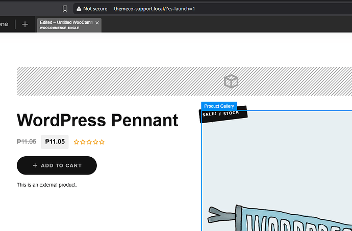Switch to the partially visible tab on left

pos(5,24)
